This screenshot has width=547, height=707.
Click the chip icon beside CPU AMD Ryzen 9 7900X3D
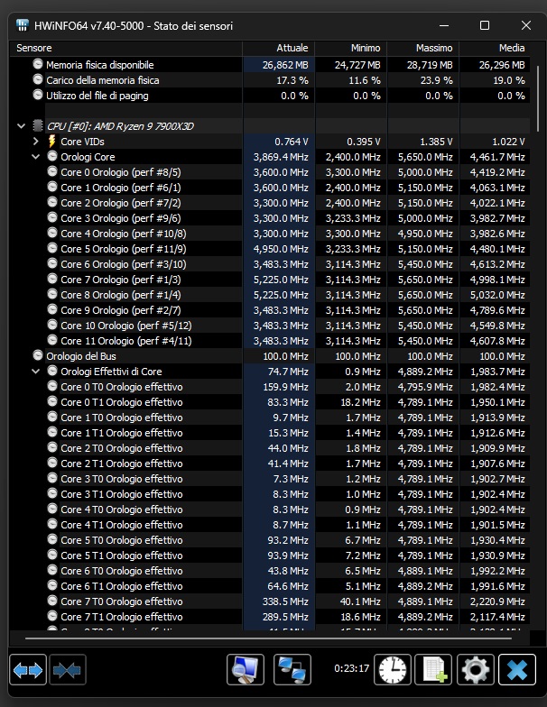click(x=38, y=126)
